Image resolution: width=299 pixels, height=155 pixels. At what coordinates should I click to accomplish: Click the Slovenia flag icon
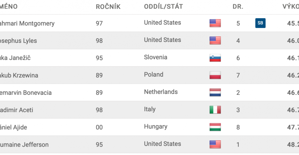[215, 58]
